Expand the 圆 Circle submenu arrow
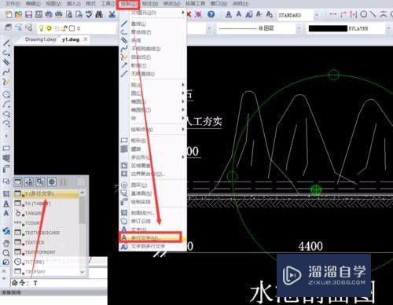Screen dimensions: 393x305 183,93
